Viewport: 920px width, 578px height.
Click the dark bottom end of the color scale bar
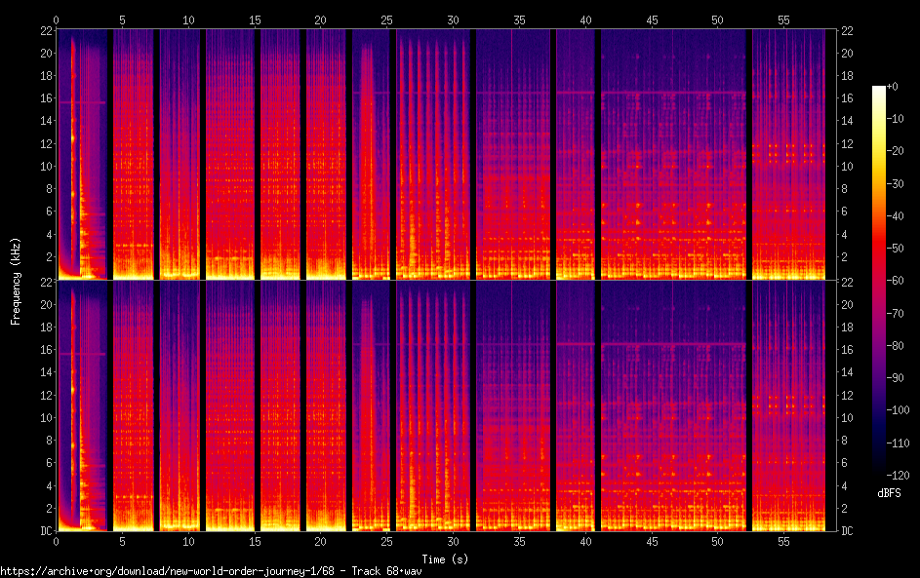879,471
